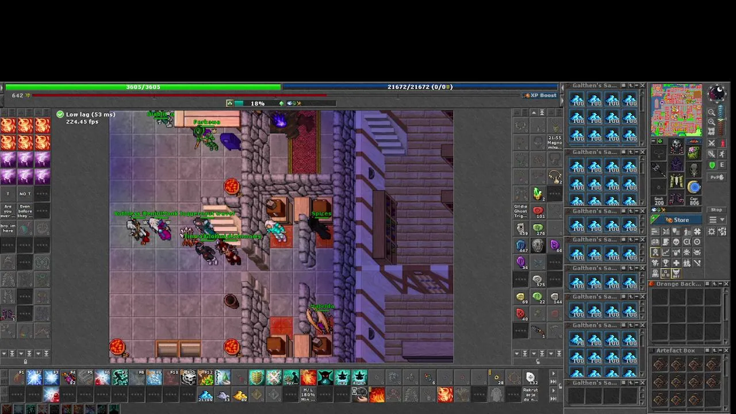Trigger the Gildia Ghost Trig text hotkey

tap(520, 211)
